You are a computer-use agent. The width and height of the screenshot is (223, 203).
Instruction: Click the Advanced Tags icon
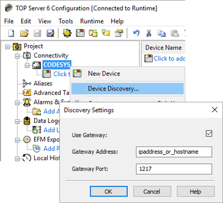27,93
